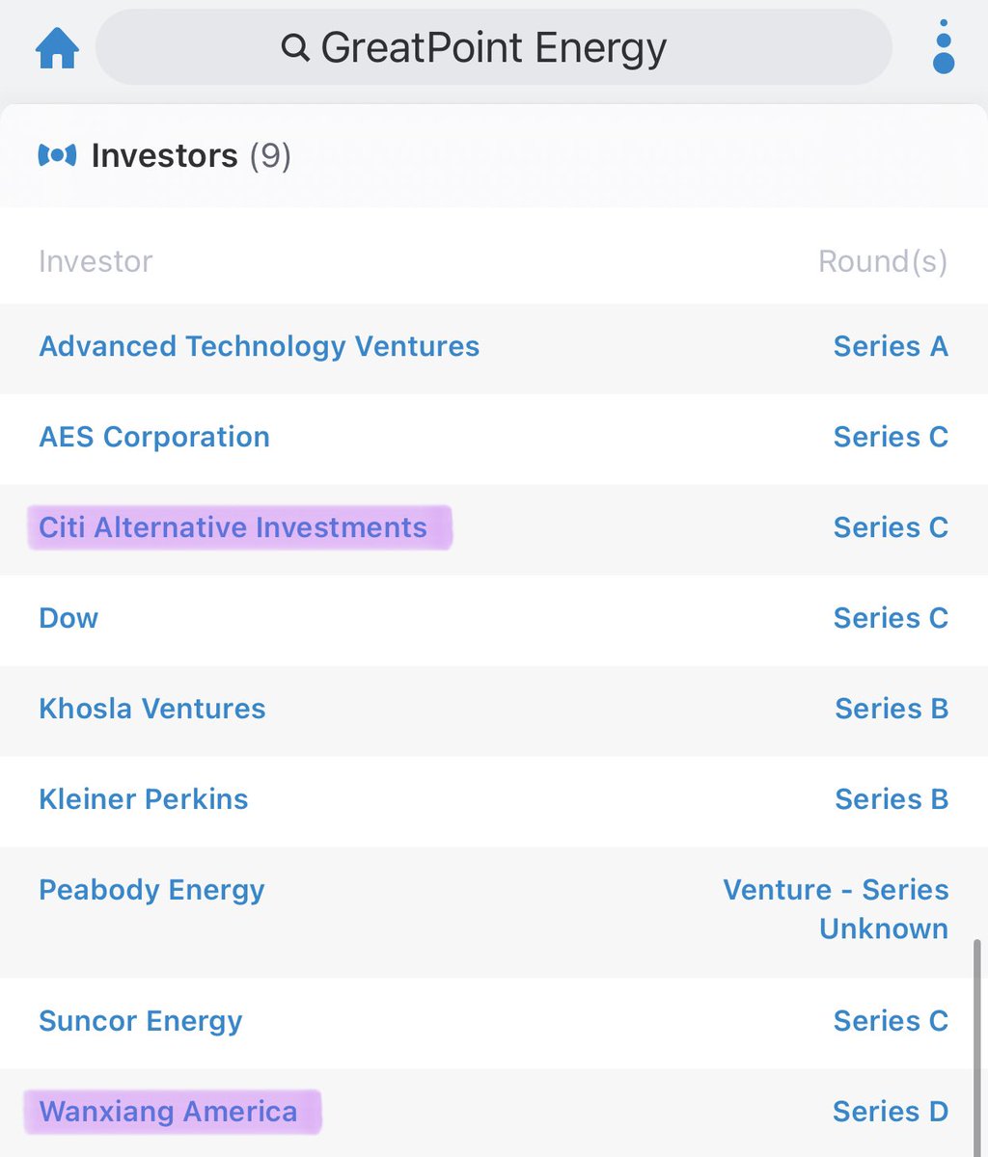Click Series D round for Wanxiang America
The height and width of the screenshot is (1157, 988).
[890, 1112]
